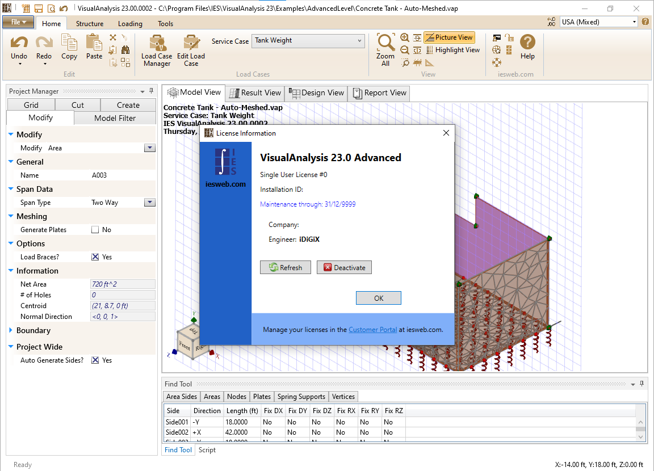Image resolution: width=654 pixels, height=471 pixels.
Task: Click the decimal precision units icon
Action: (551, 22)
